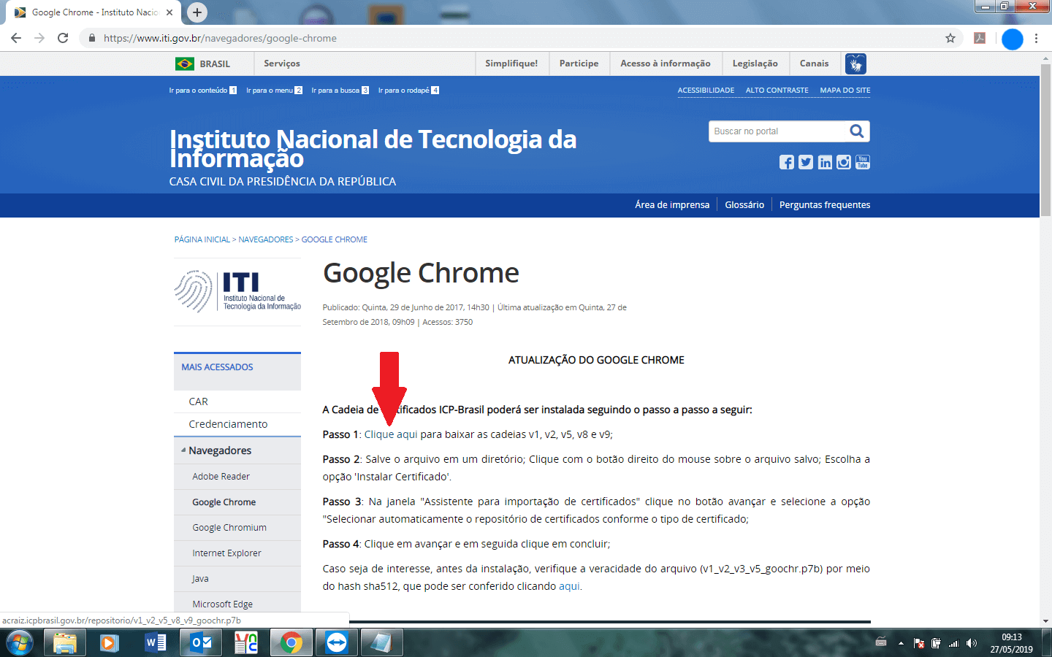Image resolution: width=1052 pixels, height=657 pixels.
Task: Click 'Clique aqui' link in Passo 1
Action: coord(391,434)
